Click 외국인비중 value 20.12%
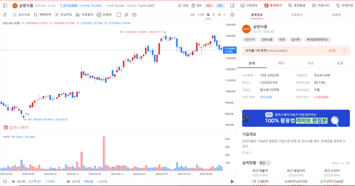Image resolution: width=355 pixels, height=186 pixels. [x=320, y=83]
